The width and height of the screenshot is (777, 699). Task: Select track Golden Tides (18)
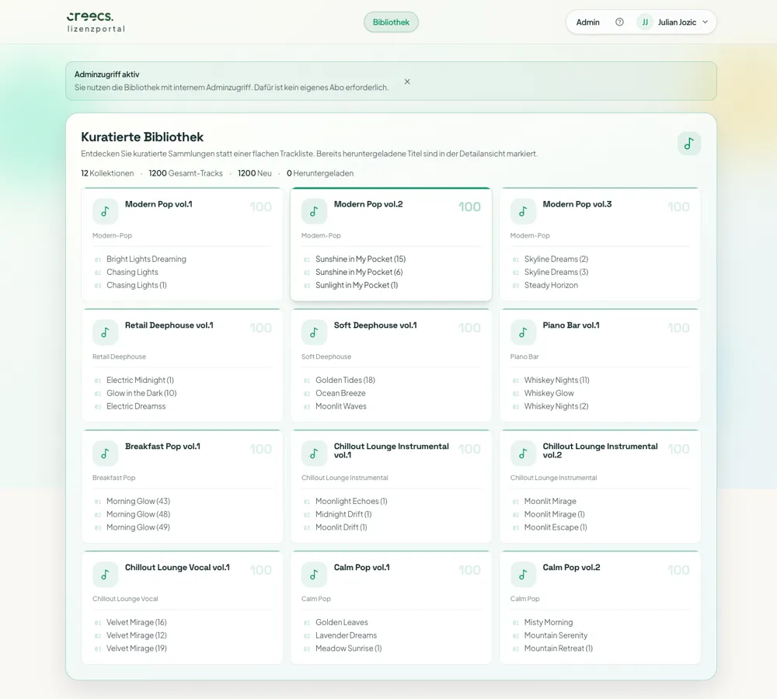(345, 380)
